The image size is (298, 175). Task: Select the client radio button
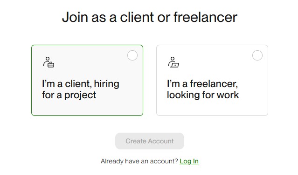tap(132, 55)
